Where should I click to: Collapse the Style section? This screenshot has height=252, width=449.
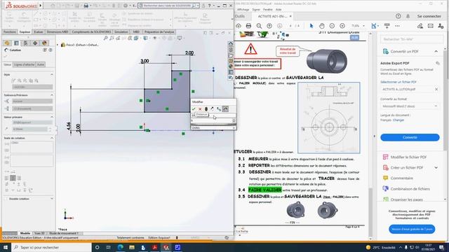[52, 75]
